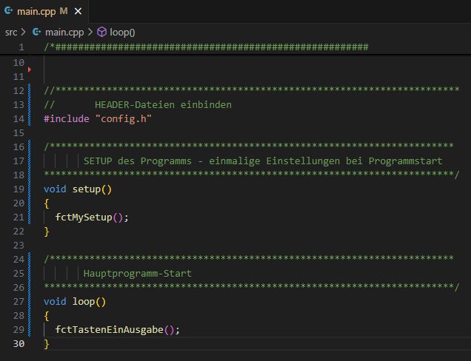Close the main.cpp editor tab
The width and height of the screenshot is (471, 361).
click(x=76, y=12)
